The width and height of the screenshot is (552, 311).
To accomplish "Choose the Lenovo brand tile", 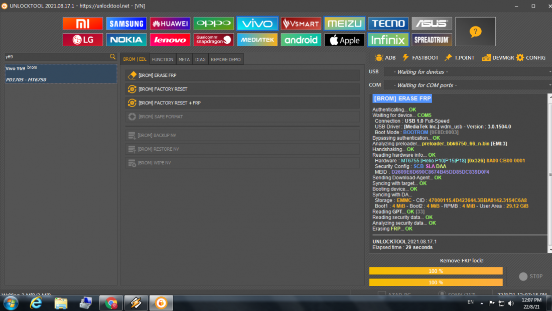I will click(x=170, y=40).
